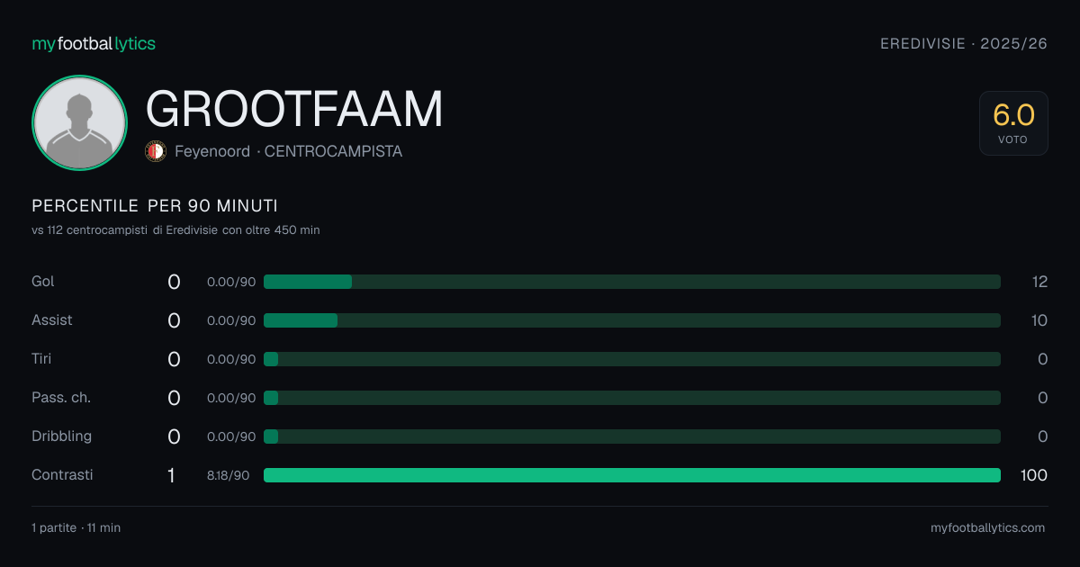Select the Dribbling stat label
The width and height of the screenshot is (1080, 567).
pos(62,436)
